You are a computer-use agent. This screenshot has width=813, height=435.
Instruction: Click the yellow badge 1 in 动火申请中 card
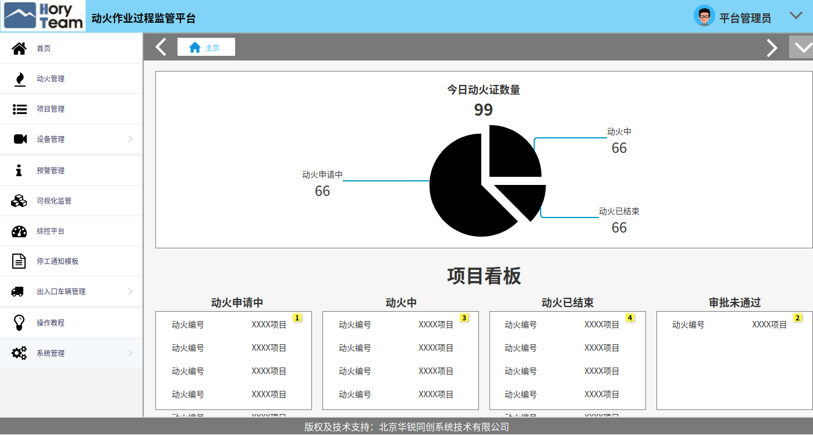(x=297, y=318)
